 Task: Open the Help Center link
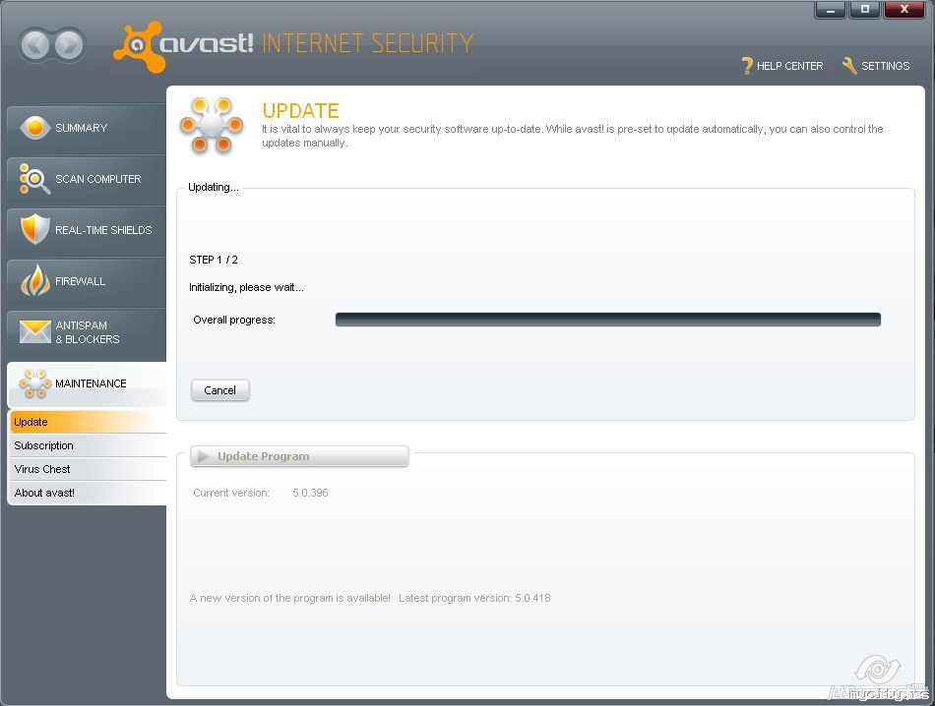[x=781, y=66]
